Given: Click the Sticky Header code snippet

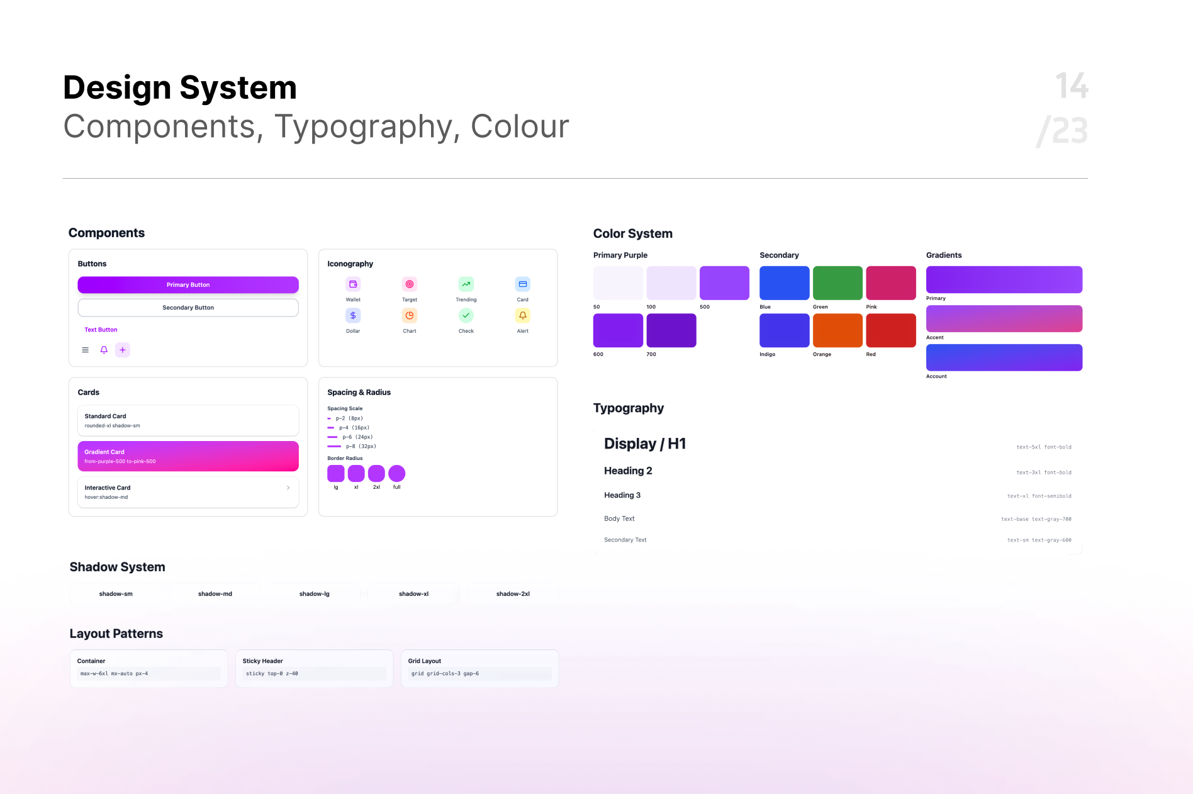Looking at the screenshot, I should pyautogui.click(x=315, y=674).
